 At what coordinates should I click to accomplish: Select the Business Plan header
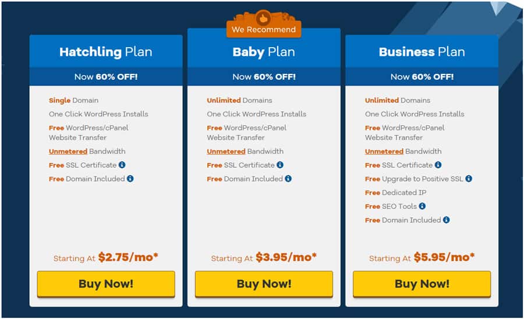(x=422, y=52)
